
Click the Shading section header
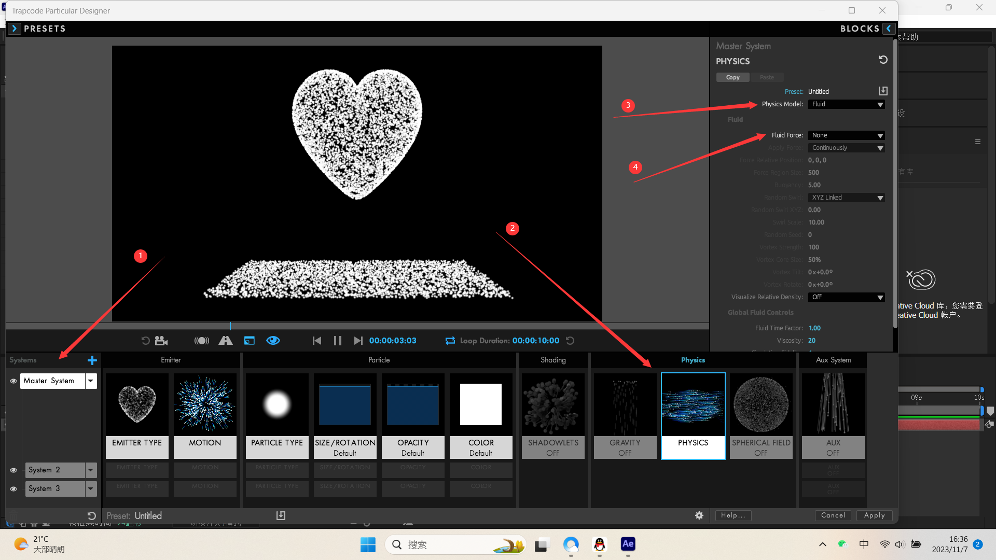[553, 360]
